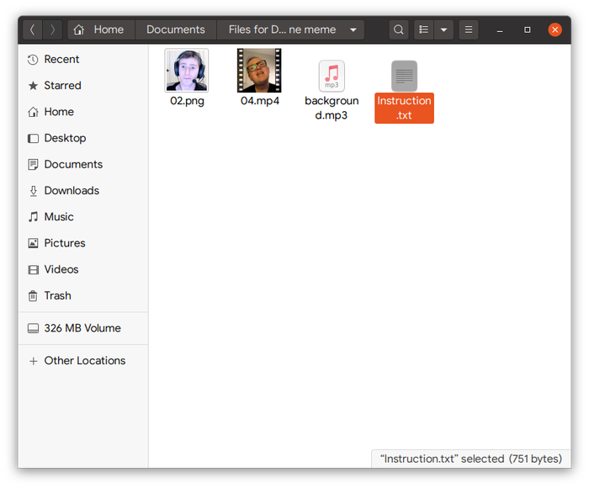Open Pictures in the sidebar
Viewport: 589px width, 488px height.
tap(83, 243)
